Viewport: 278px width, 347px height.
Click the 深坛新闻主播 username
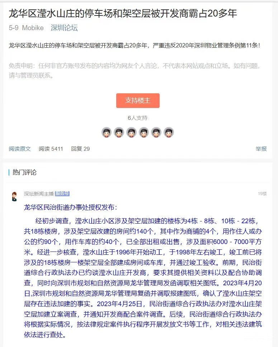pos(39,194)
